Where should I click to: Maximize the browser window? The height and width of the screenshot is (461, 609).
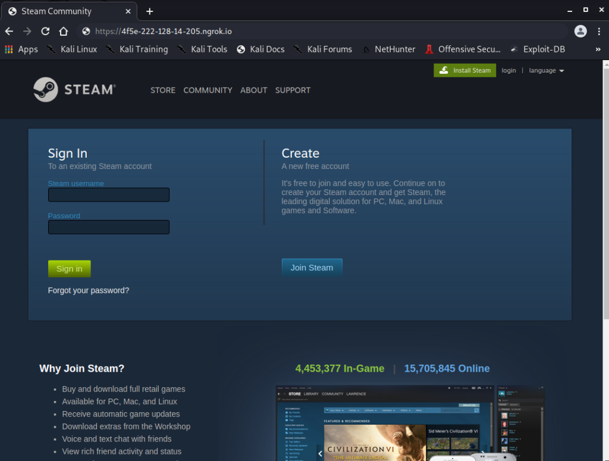click(x=586, y=10)
